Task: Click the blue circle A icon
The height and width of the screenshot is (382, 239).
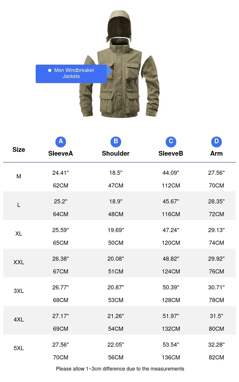Action: [61, 141]
